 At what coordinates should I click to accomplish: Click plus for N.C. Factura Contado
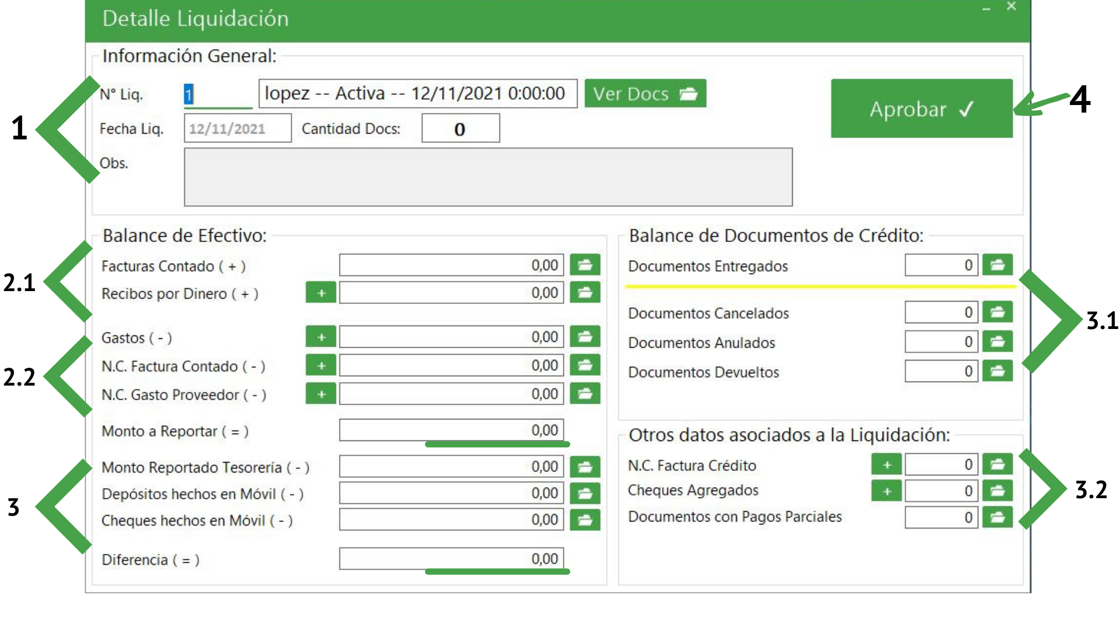point(321,366)
